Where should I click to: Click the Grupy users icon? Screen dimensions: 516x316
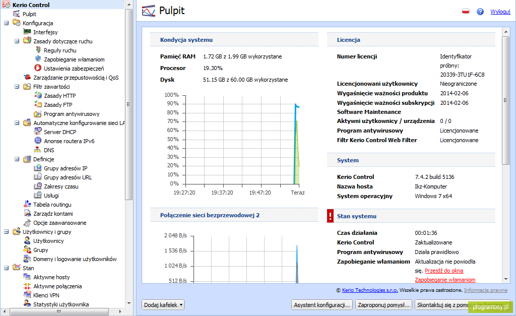27,249
